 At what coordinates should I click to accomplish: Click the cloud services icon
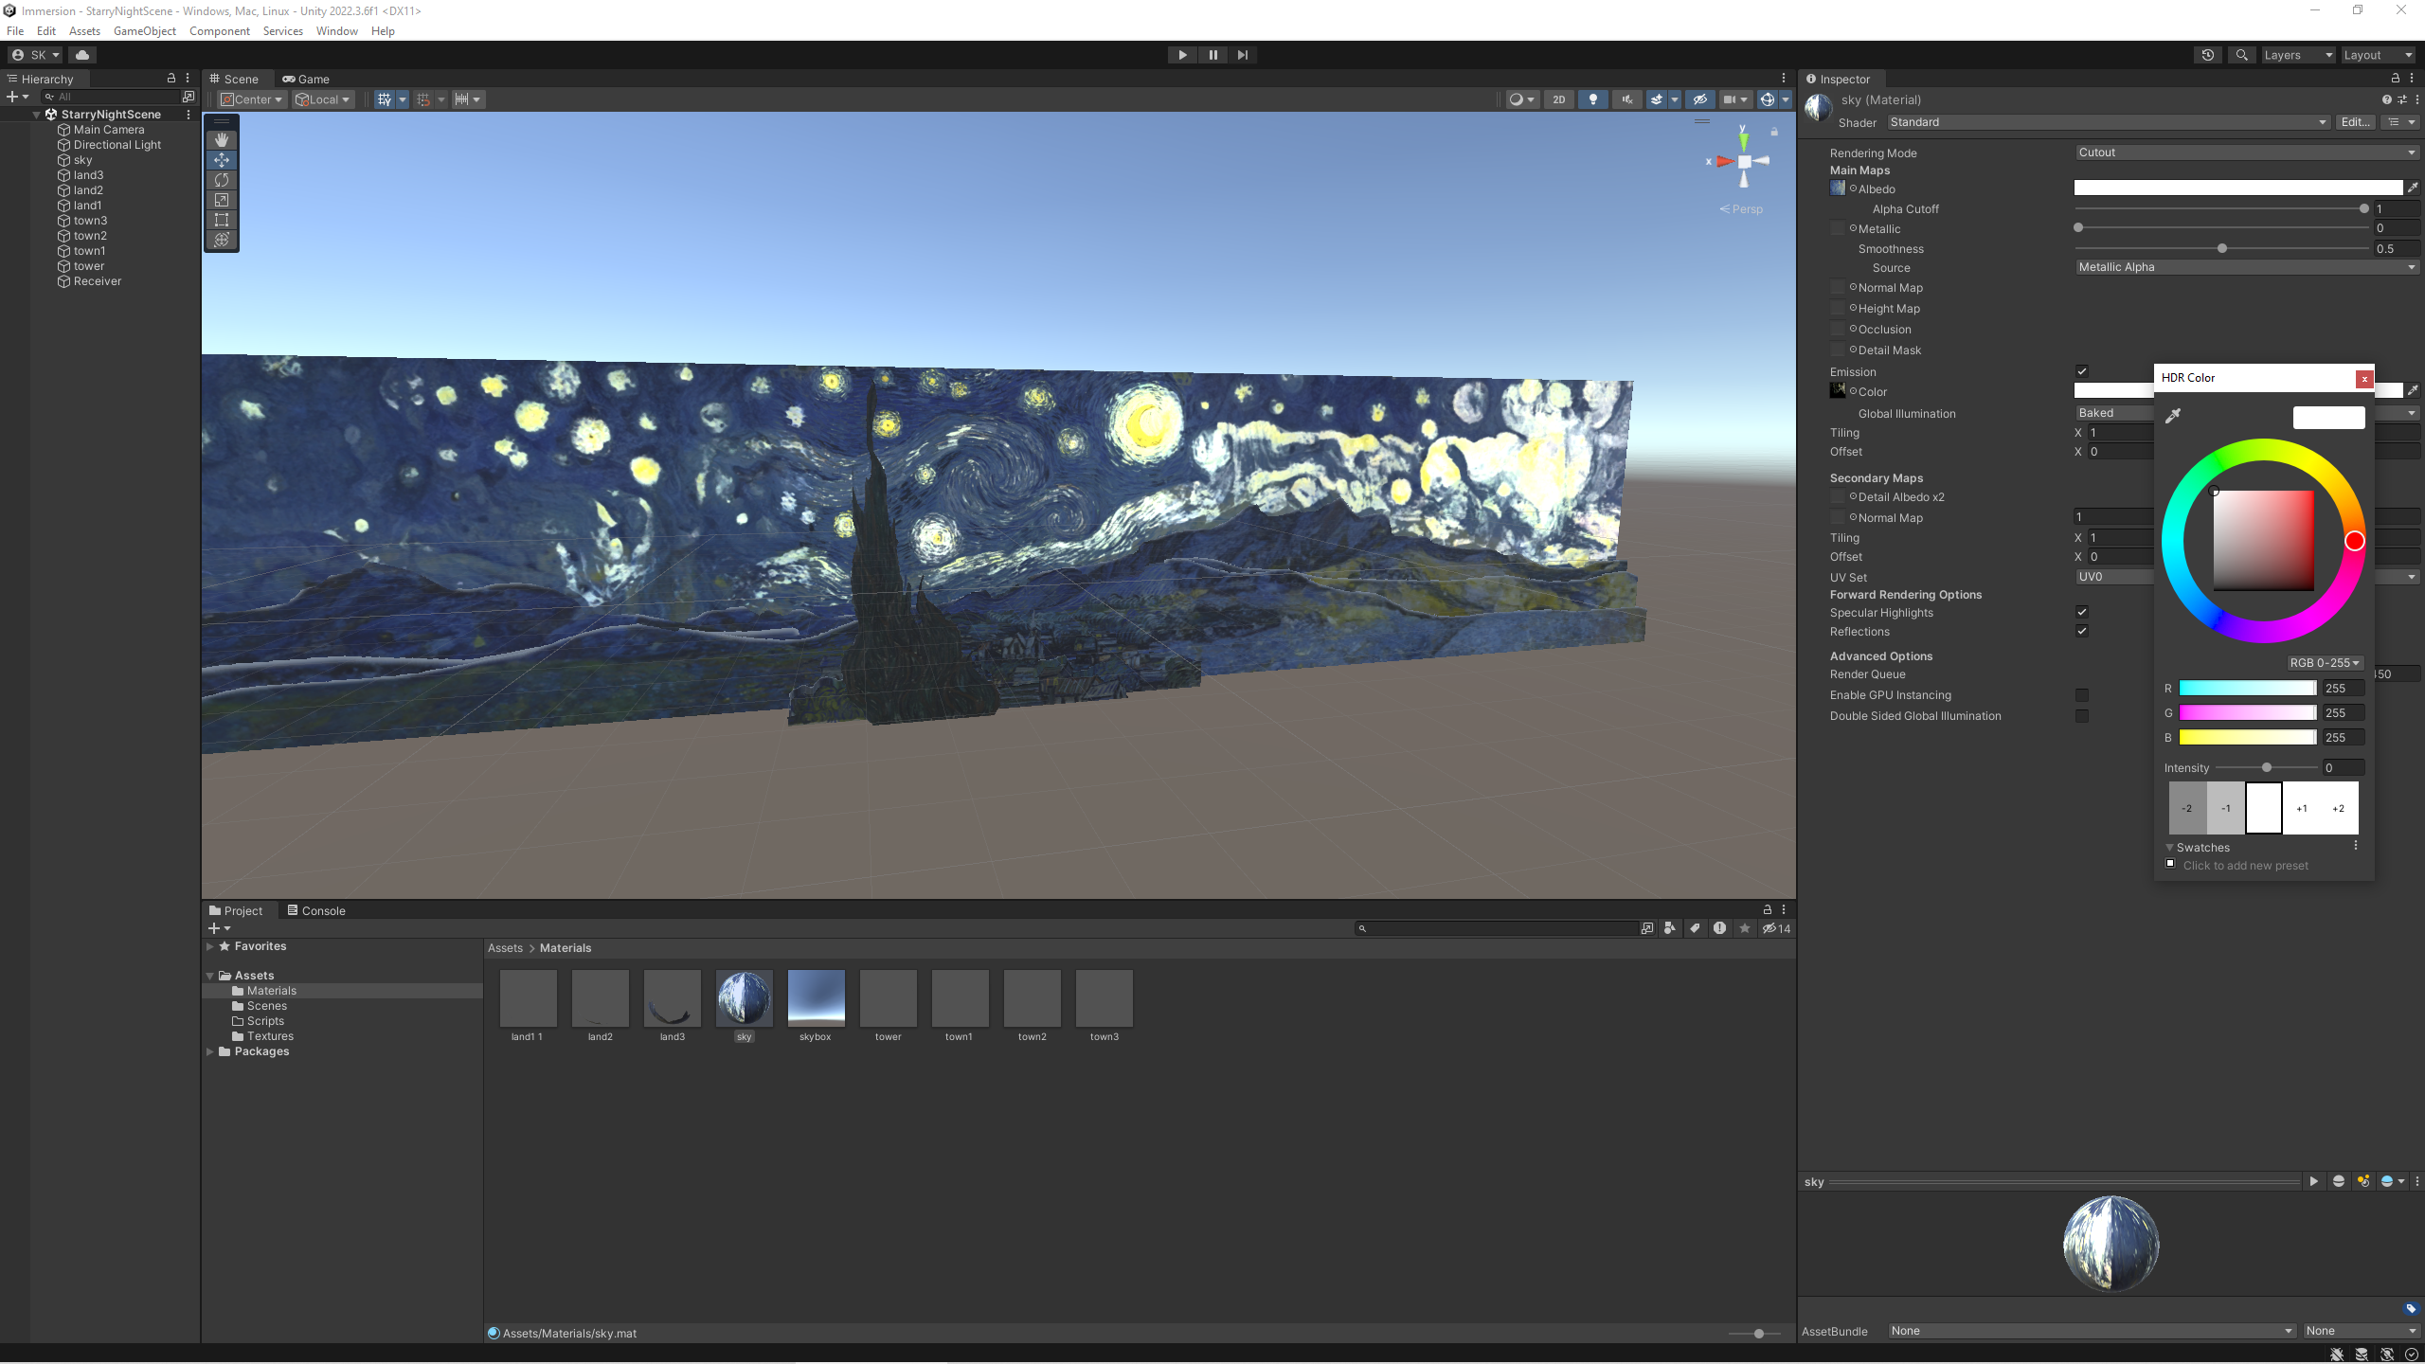[x=82, y=55]
